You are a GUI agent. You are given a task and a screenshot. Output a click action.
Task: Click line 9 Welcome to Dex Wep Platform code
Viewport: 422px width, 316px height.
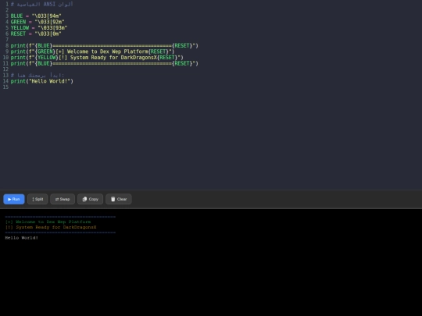coord(92,51)
